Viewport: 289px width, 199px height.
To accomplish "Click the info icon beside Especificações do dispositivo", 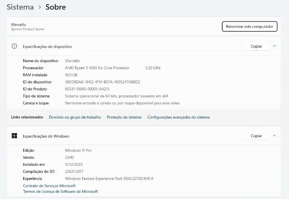I will pos(14,46).
